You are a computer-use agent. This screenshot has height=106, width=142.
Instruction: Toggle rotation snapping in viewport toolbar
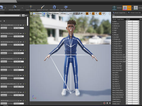tap(93, 14)
